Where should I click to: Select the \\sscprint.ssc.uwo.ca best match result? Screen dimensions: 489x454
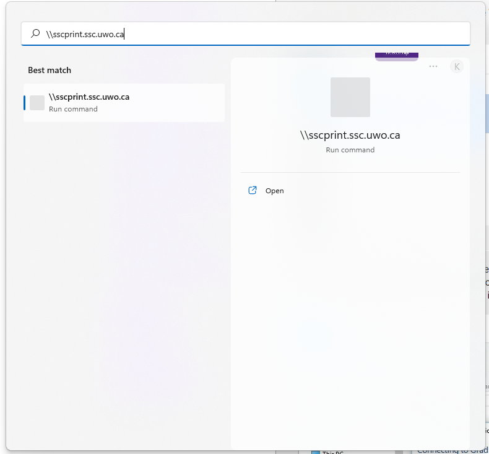[124, 103]
